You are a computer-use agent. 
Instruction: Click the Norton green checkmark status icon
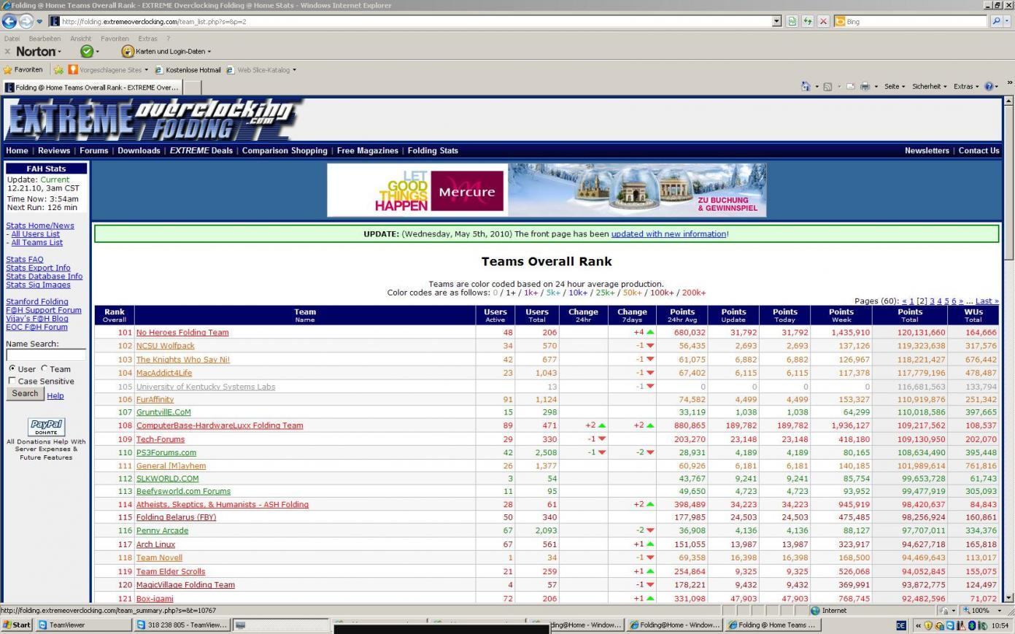[87, 51]
